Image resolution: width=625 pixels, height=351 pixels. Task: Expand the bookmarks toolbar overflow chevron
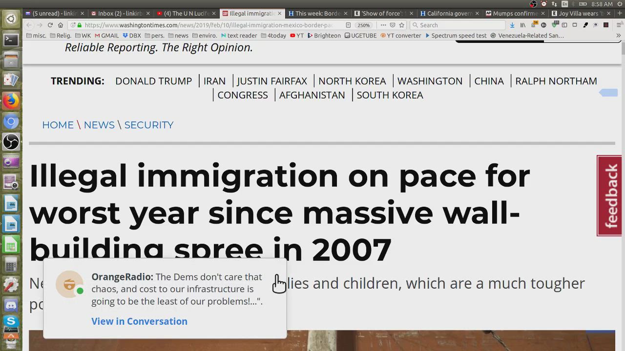pos(618,36)
